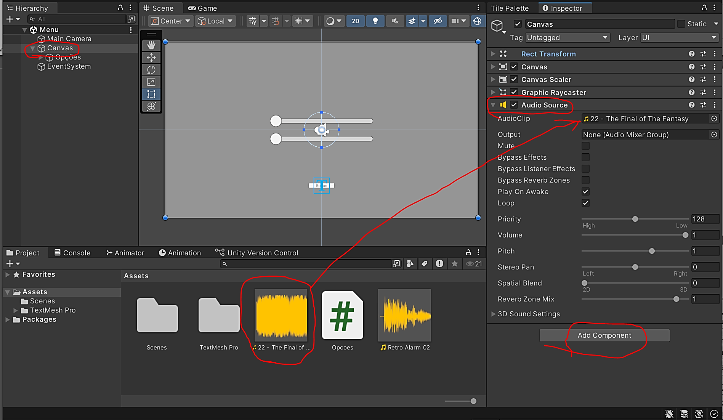The width and height of the screenshot is (723, 420).
Task: Open AudioClip object picker circle
Action: [714, 119]
